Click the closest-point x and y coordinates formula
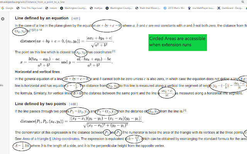Viewport: 247px width, 154px height. 66,62
